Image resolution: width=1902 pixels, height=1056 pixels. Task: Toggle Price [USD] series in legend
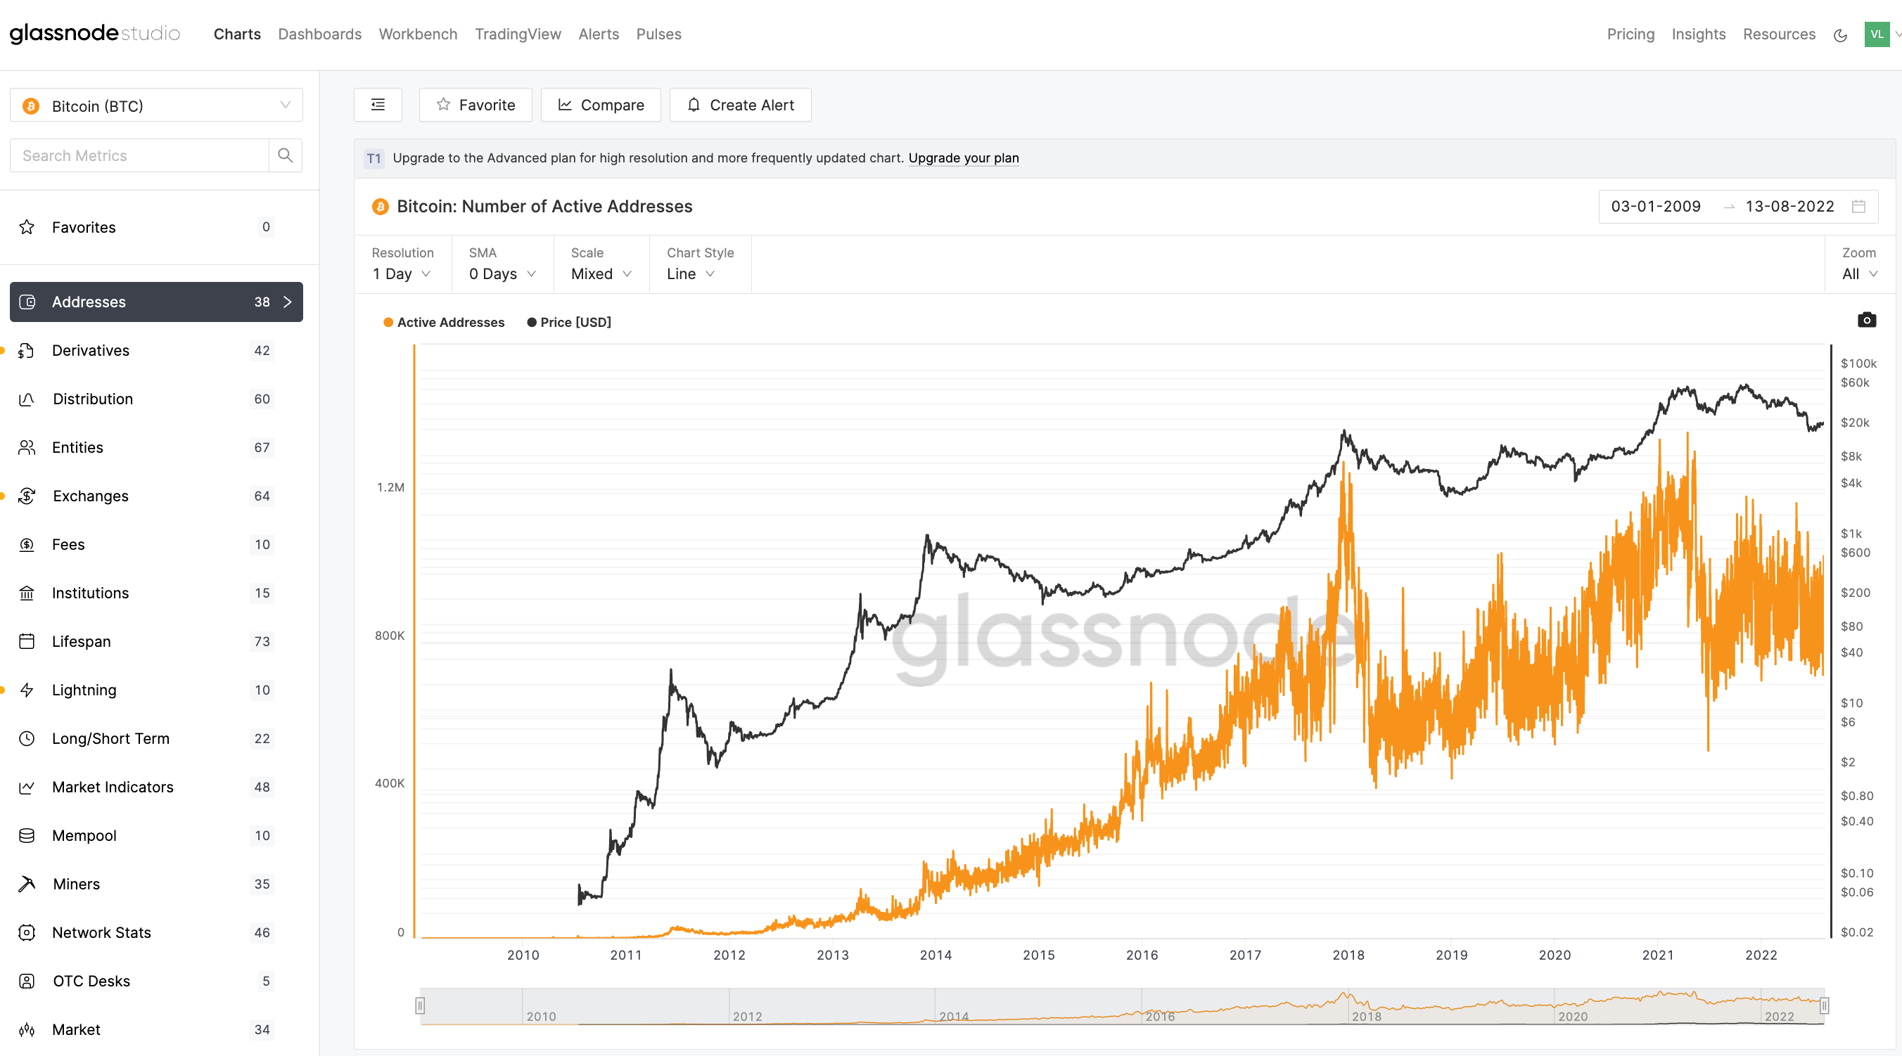pos(569,323)
